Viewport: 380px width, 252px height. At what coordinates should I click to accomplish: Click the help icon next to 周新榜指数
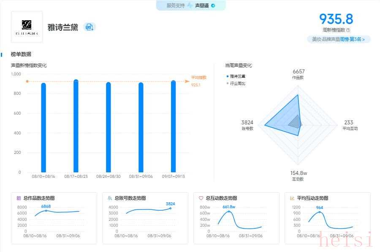tap(348, 30)
